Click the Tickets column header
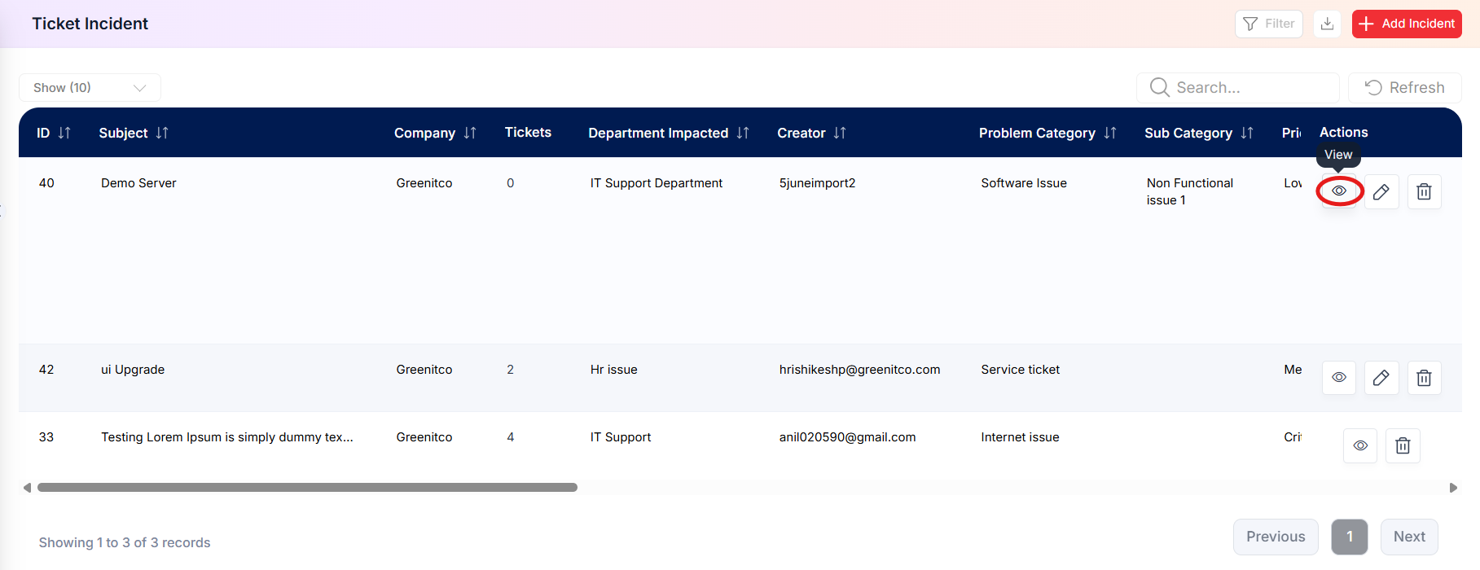The height and width of the screenshot is (570, 1480). click(528, 132)
